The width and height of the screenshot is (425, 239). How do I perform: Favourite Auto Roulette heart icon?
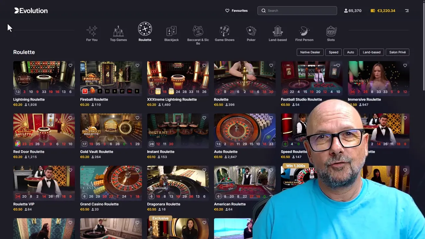pyautogui.click(x=271, y=118)
